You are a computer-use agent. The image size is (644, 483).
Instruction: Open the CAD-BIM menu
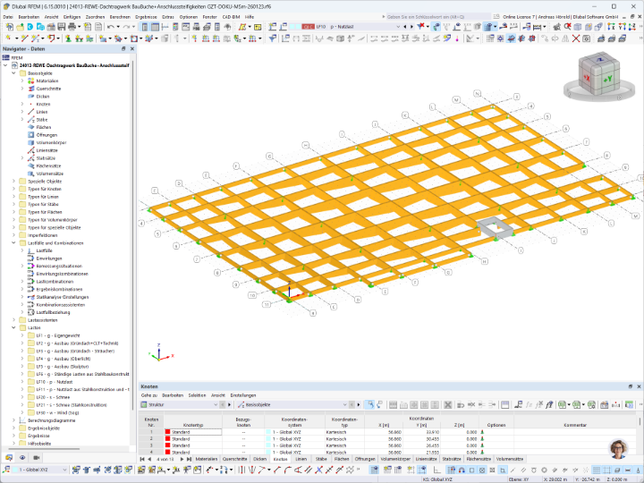point(231,17)
